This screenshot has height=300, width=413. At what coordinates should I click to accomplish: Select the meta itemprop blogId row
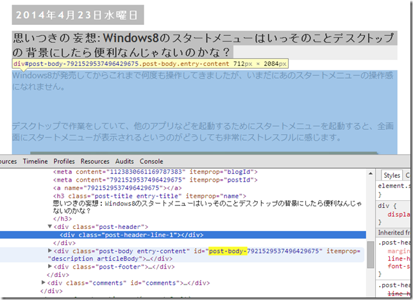point(155,172)
